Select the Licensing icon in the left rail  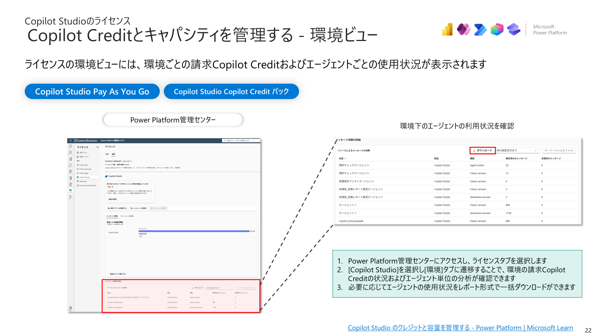click(70, 191)
